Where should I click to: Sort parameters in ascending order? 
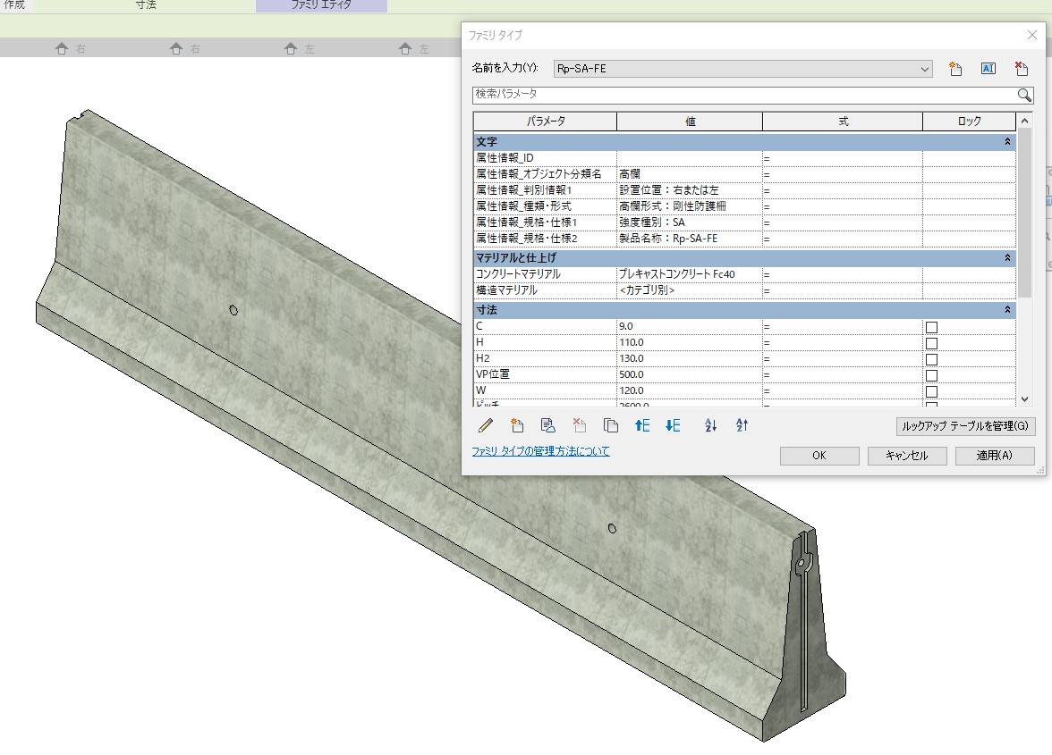point(711,426)
